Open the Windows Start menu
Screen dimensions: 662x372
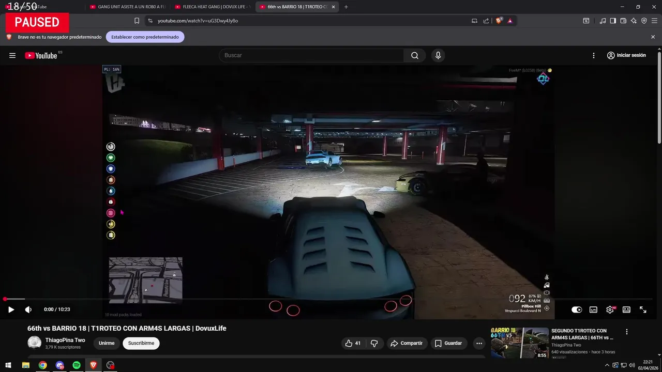[8, 365]
